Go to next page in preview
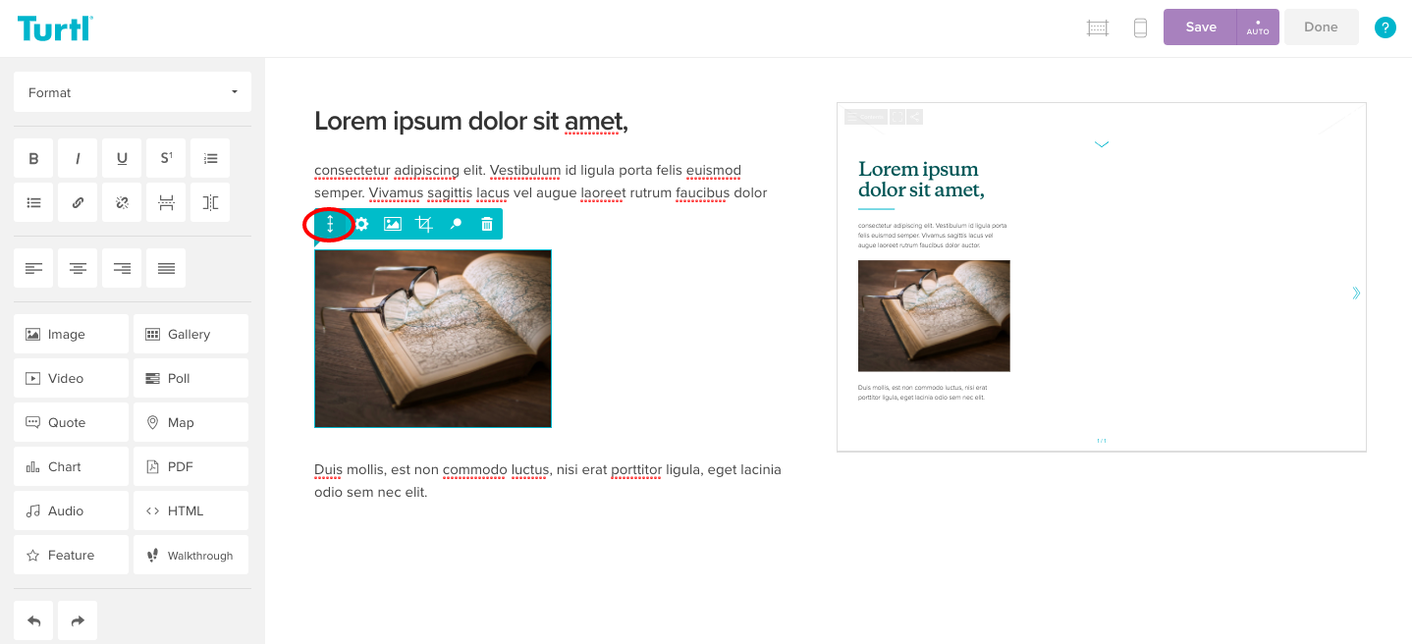 click(x=1356, y=293)
